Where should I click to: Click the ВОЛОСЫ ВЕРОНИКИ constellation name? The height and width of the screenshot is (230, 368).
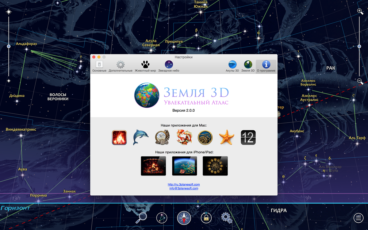(x=58, y=97)
